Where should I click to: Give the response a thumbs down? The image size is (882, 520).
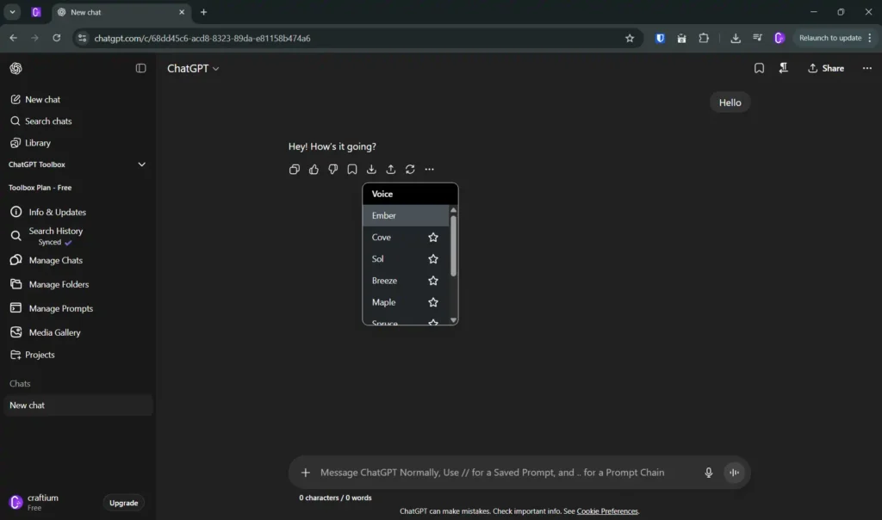pyautogui.click(x=333, y=170)
